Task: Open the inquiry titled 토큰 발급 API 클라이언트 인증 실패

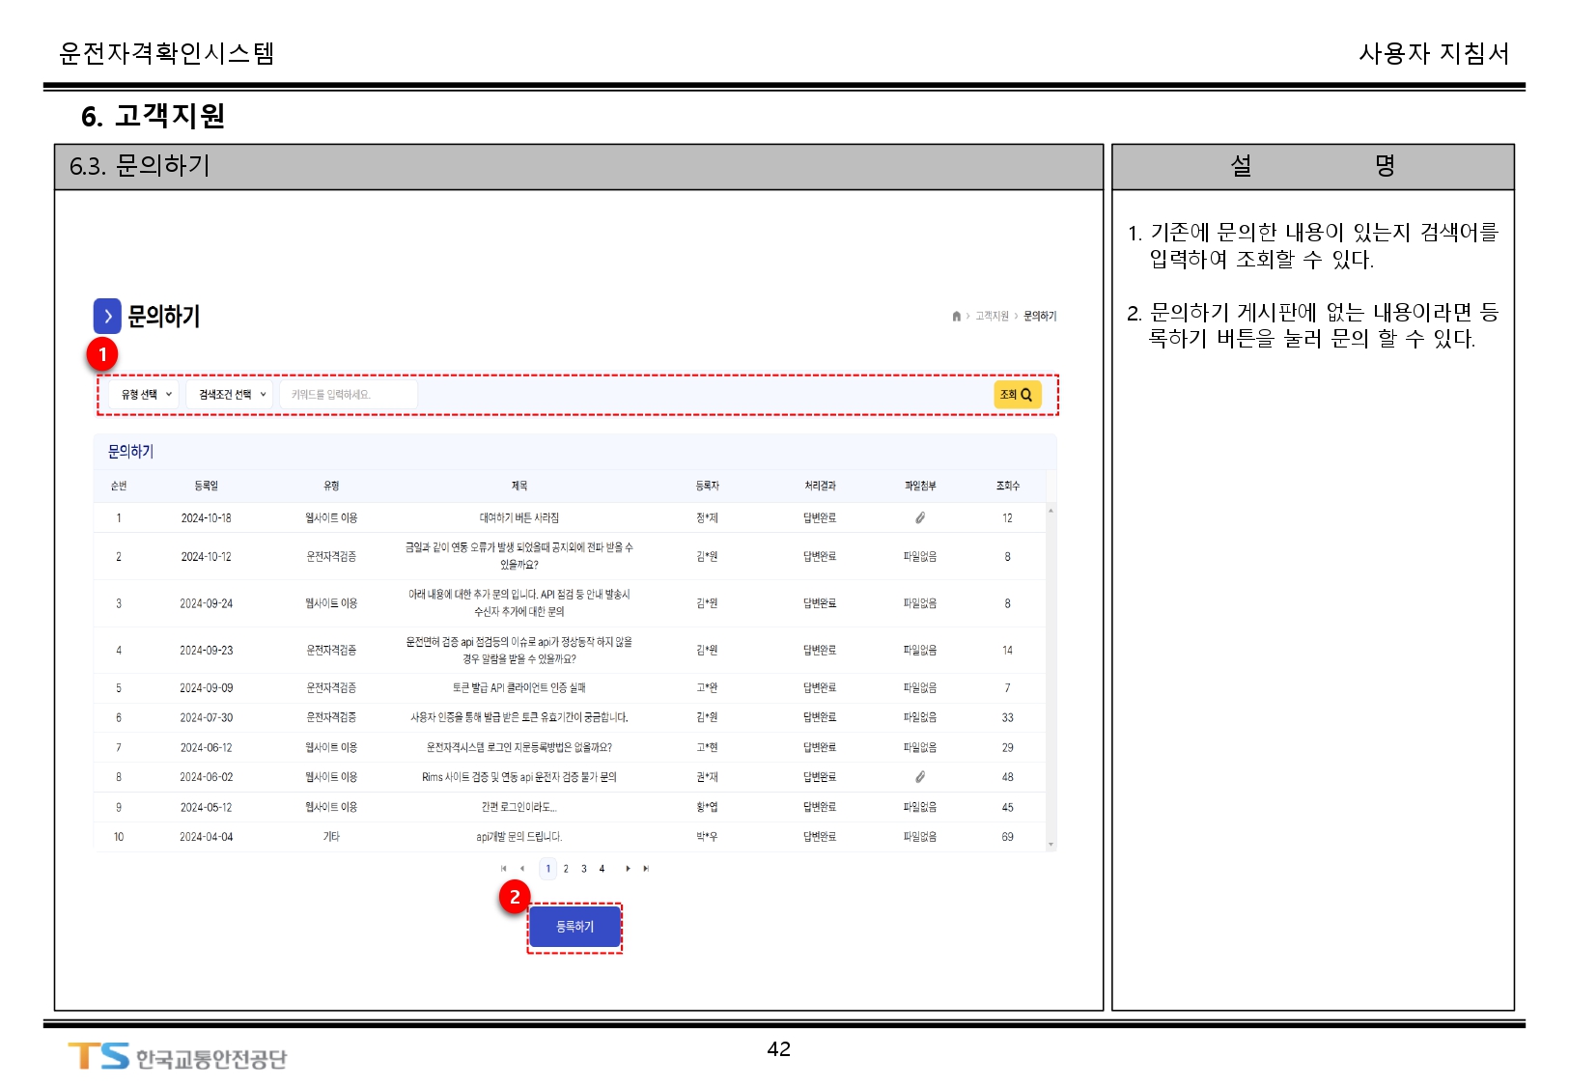Action: point(518,688)
